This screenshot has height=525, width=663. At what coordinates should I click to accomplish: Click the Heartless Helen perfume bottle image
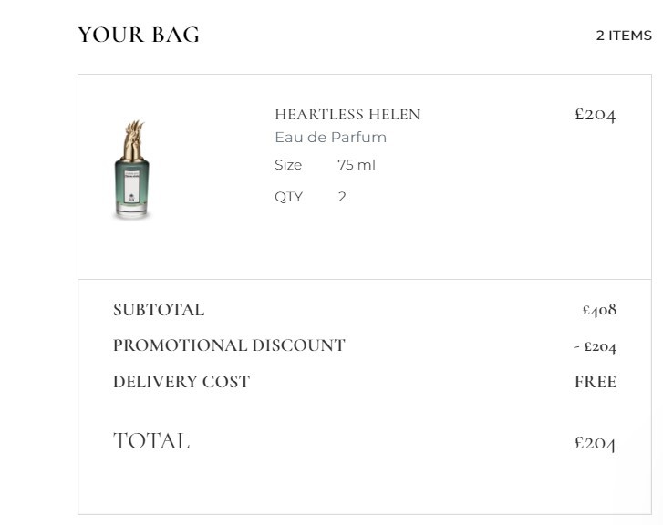tap(132, 170)
